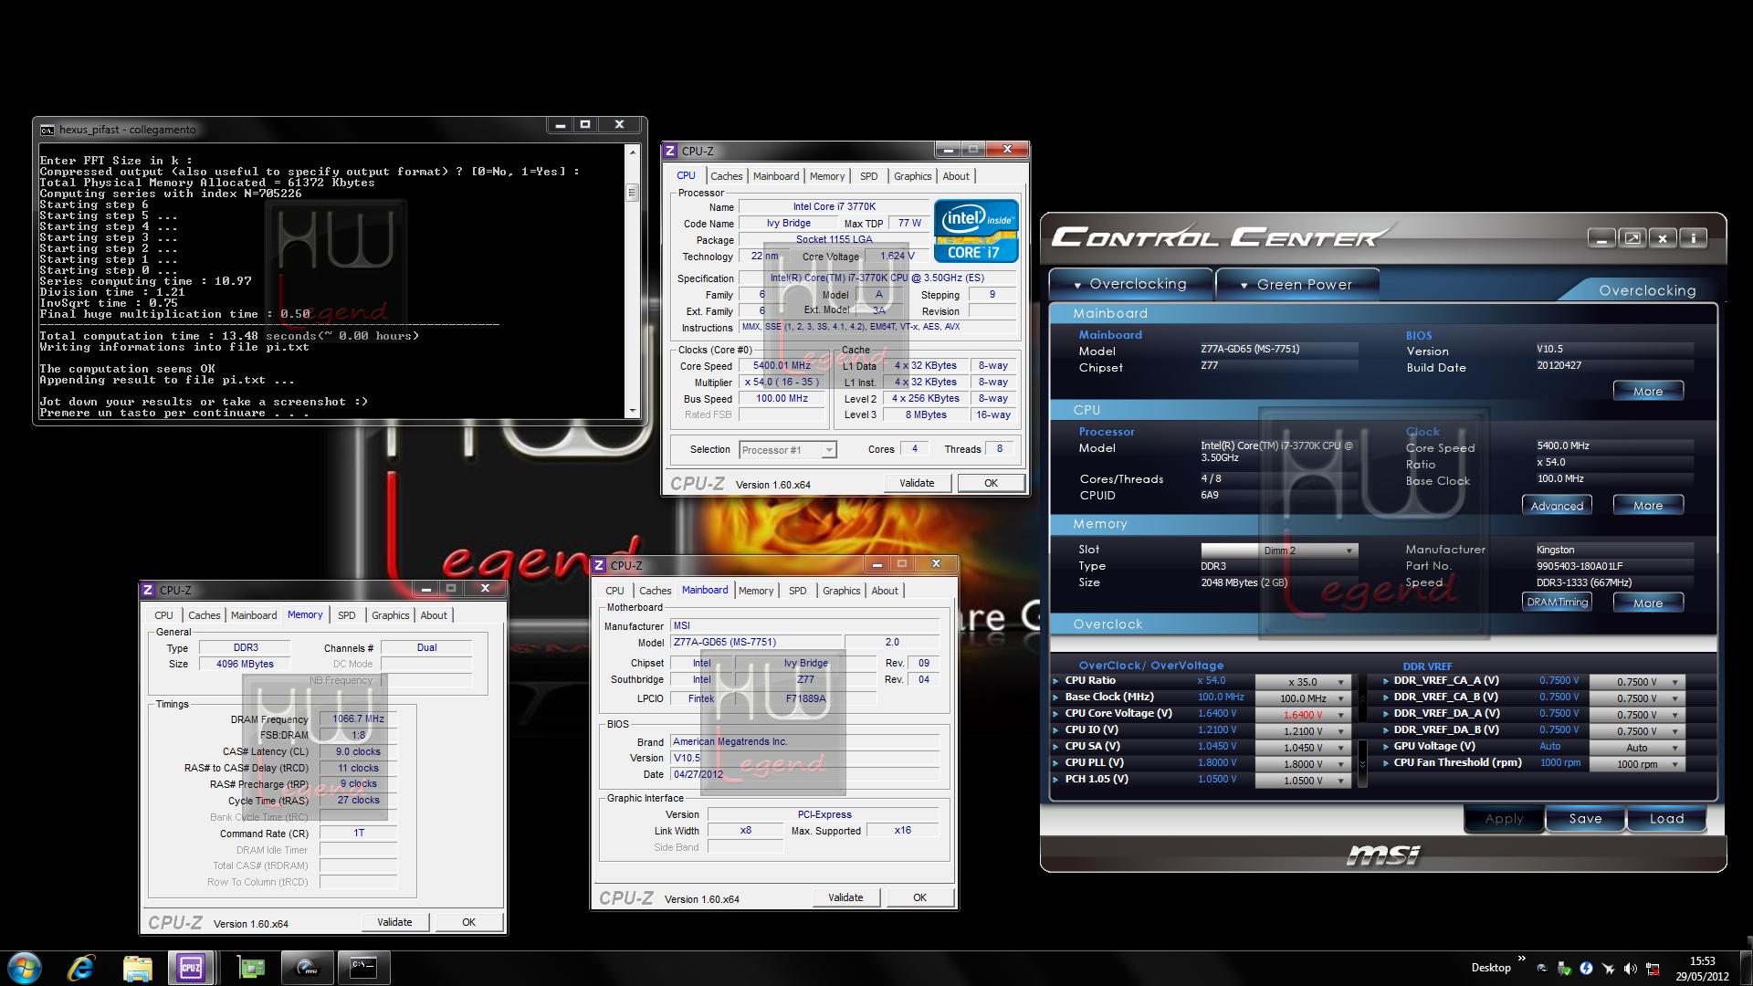Expand the CPU Fan Threshold row arrow
Screen dimensions: 1753x986
(1386, 763)
